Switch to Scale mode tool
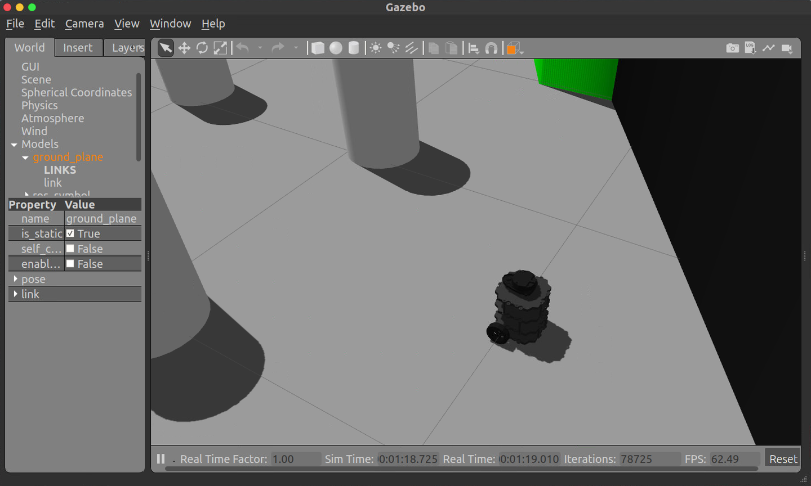Image resolution: width=811 pixels, height=486 pixels. 220,48
